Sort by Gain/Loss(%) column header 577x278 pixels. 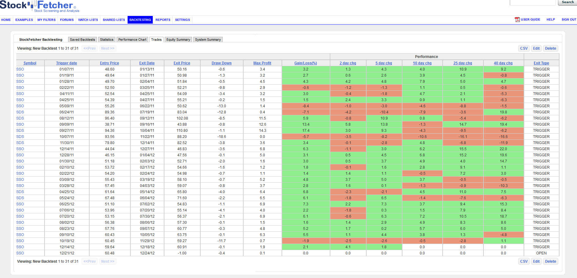point(306,63)
